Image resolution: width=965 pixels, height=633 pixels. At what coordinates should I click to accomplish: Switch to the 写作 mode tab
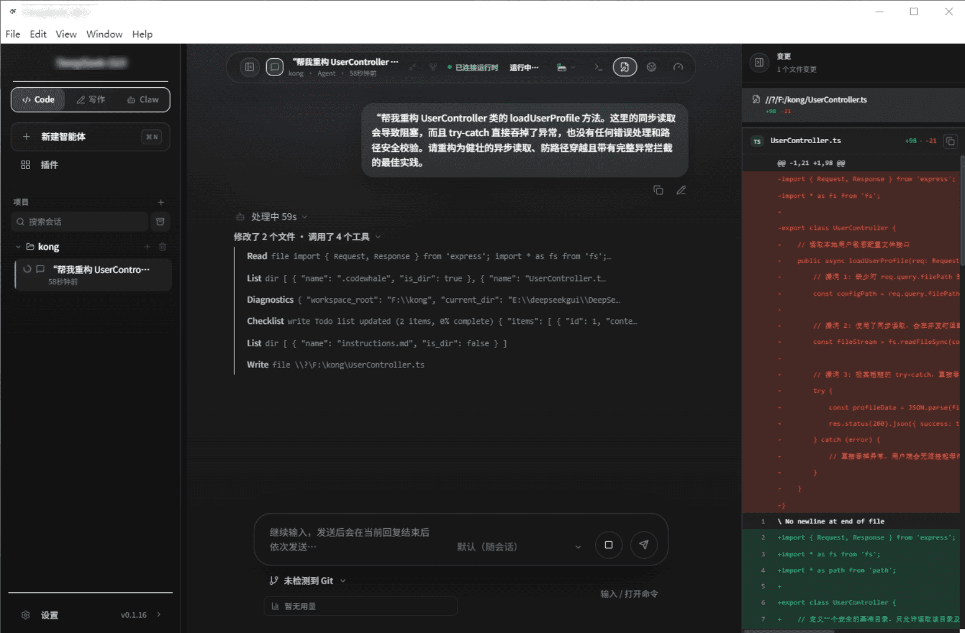(91, 100)
